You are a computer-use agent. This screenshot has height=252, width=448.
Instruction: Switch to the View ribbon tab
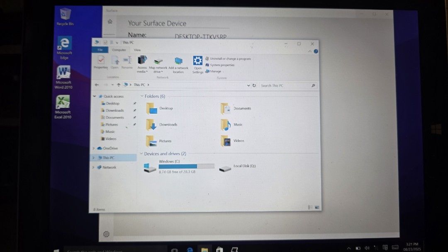137,50
